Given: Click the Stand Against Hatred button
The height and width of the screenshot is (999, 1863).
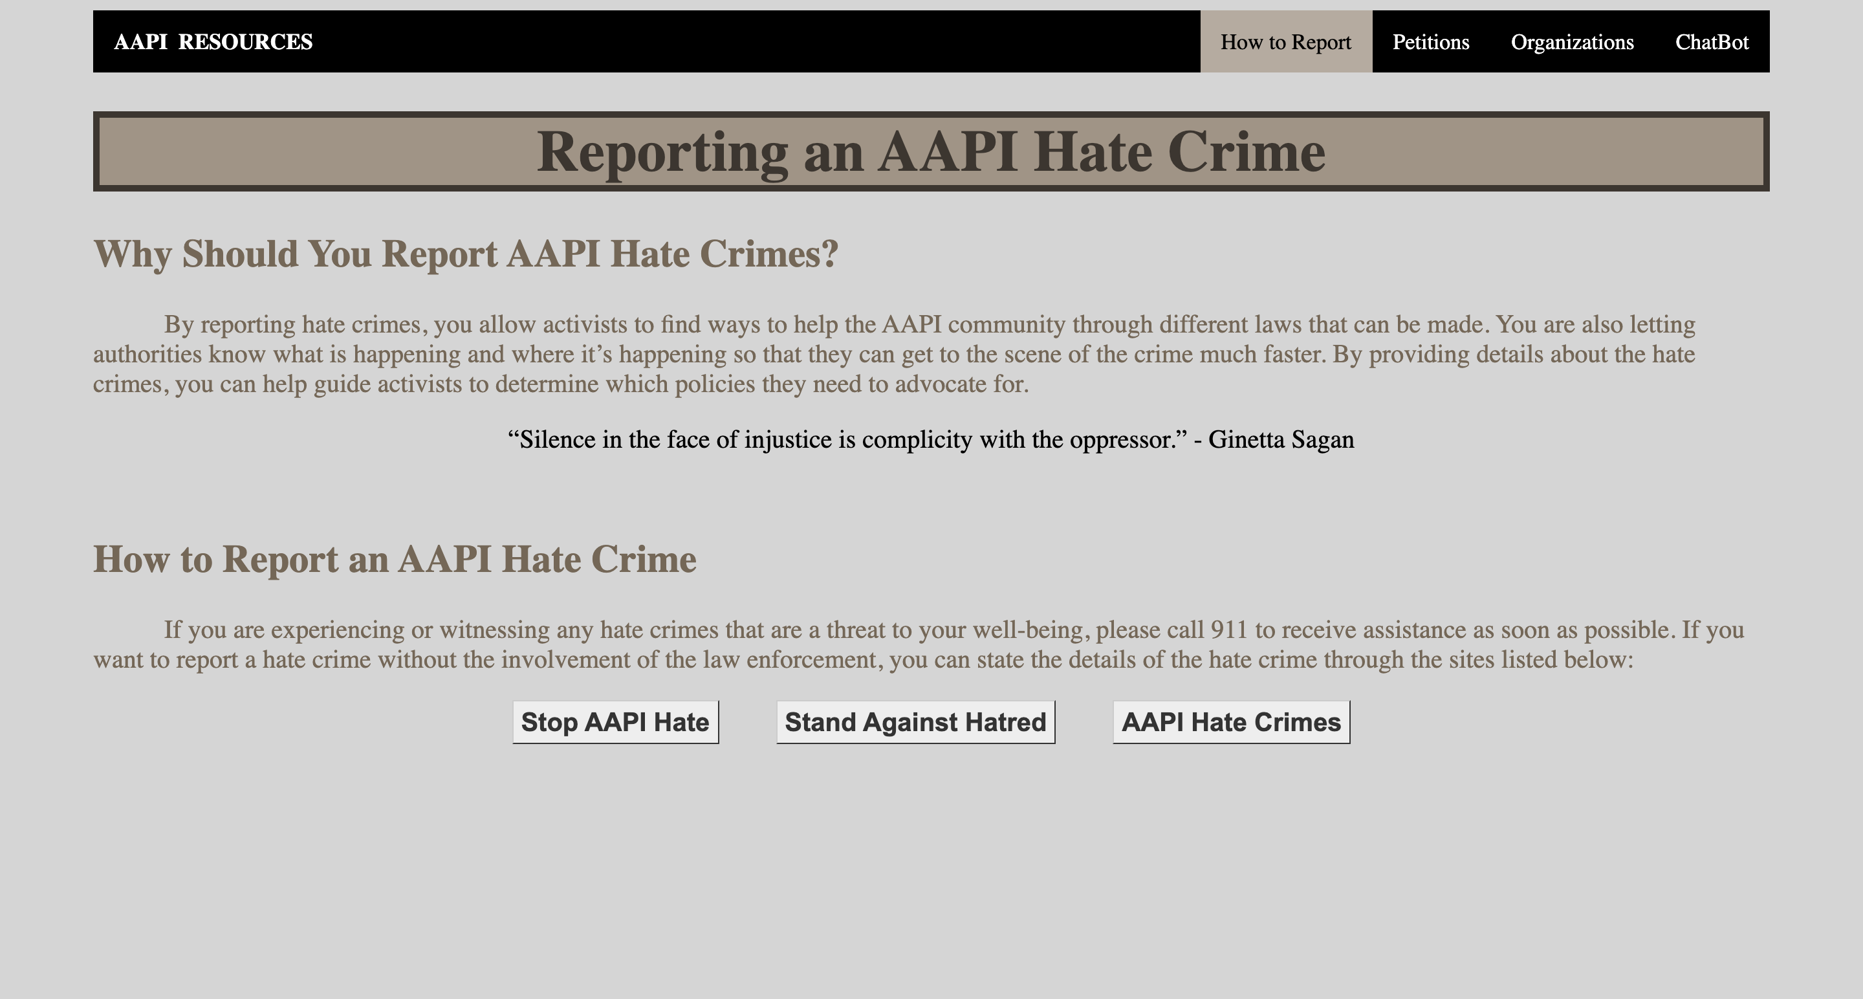Looking at the screenshot, I should tap(915, 722).
